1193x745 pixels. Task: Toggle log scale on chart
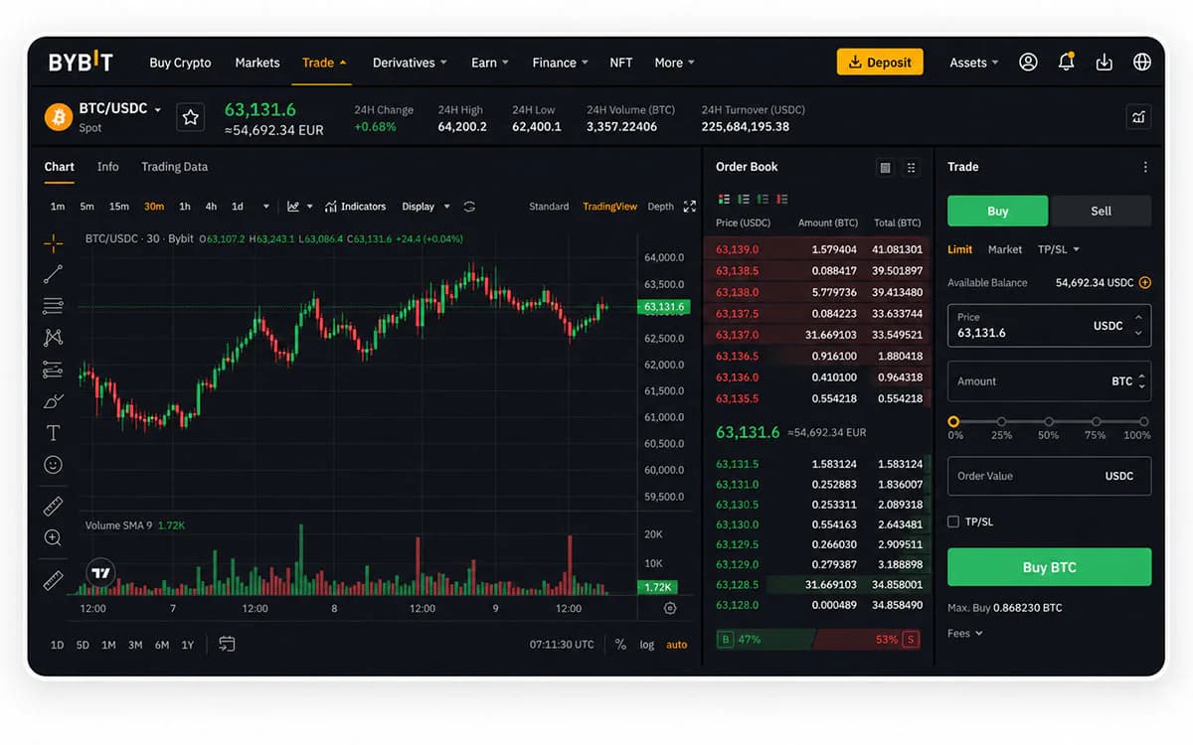point(647,645)
